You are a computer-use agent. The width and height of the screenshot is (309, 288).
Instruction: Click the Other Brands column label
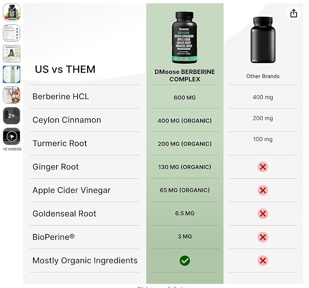point(263,76)
